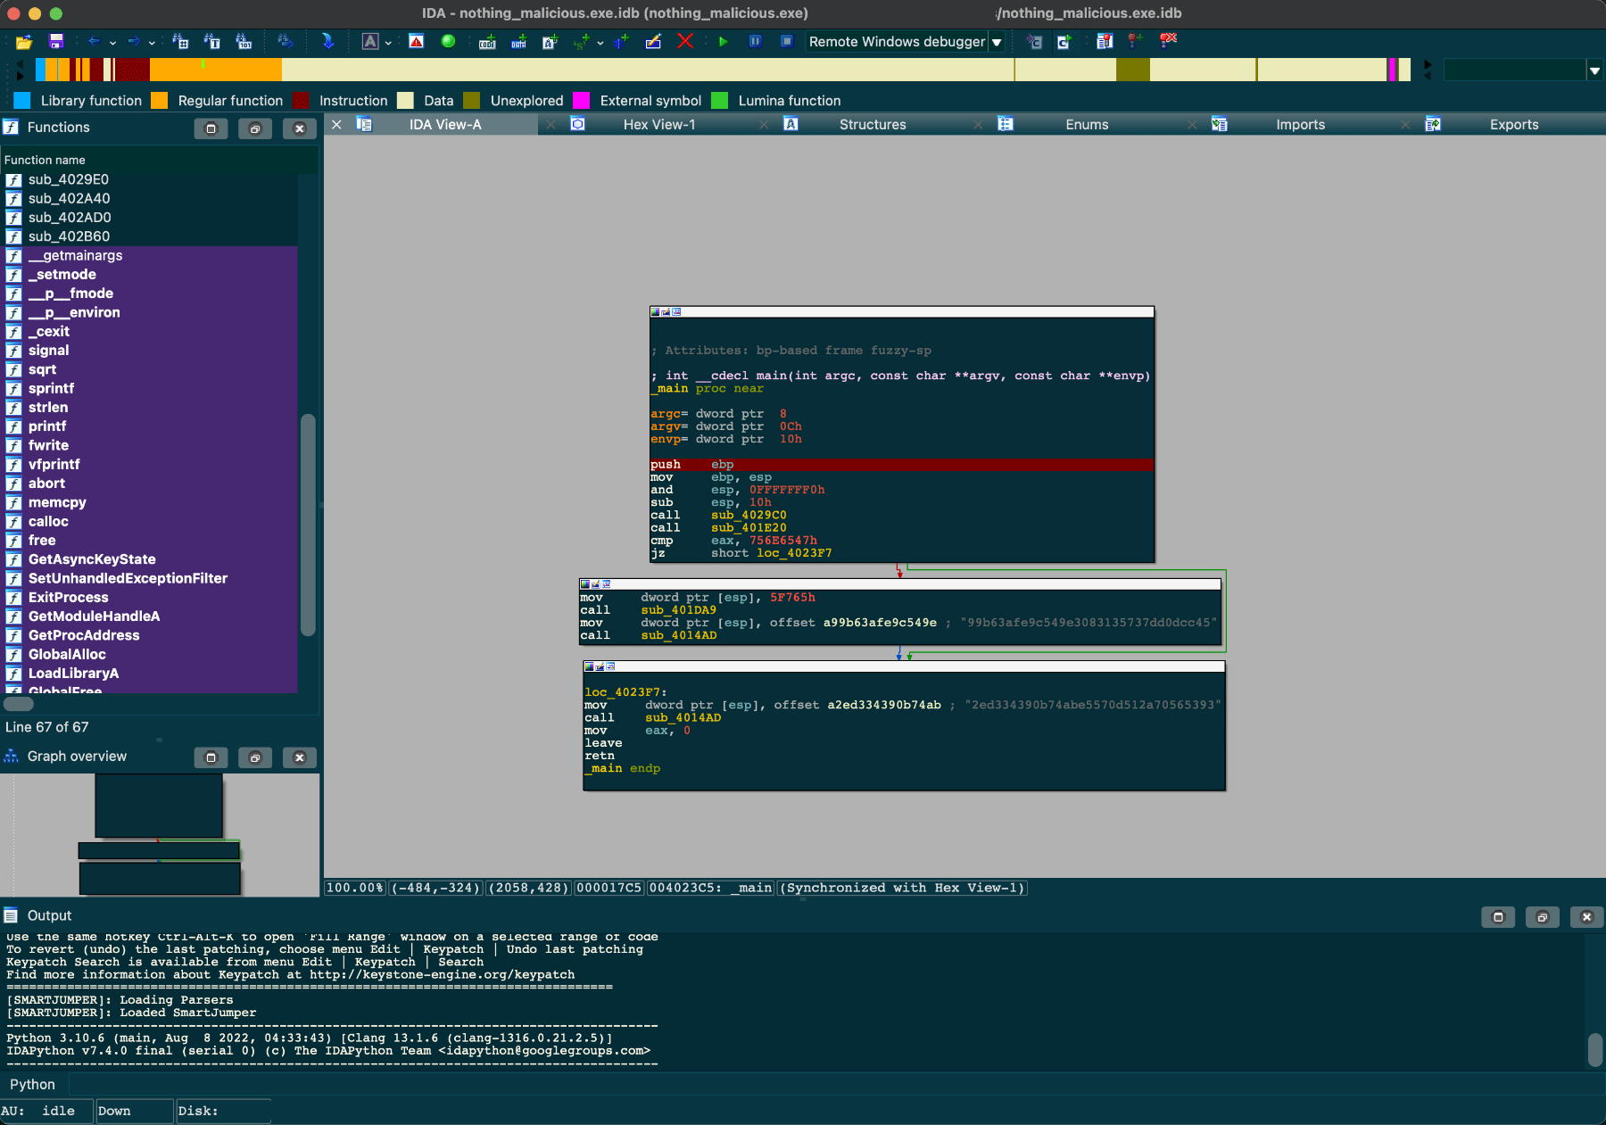Click the red warning triangle icon
Image resolution: width=1606 pixels, height=1125 pixels.
click(417, 42)
